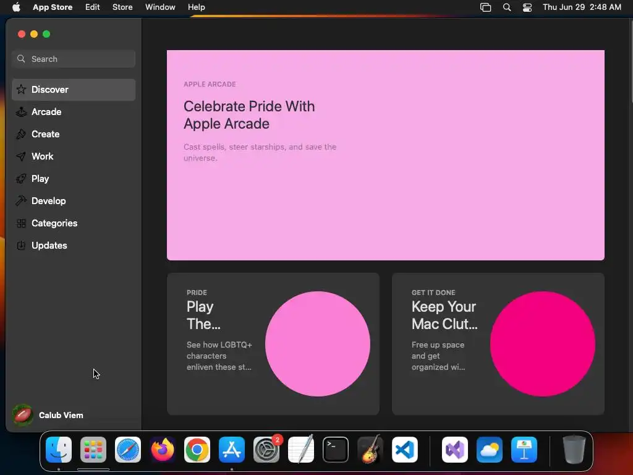Open the Apple menu
Viewport: 633px width, 475px height.
pos(16,7)
